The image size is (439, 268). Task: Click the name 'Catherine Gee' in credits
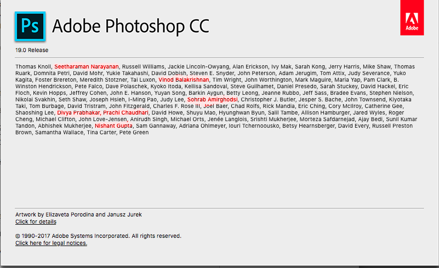pyautogui.click(x=384, y=106)
